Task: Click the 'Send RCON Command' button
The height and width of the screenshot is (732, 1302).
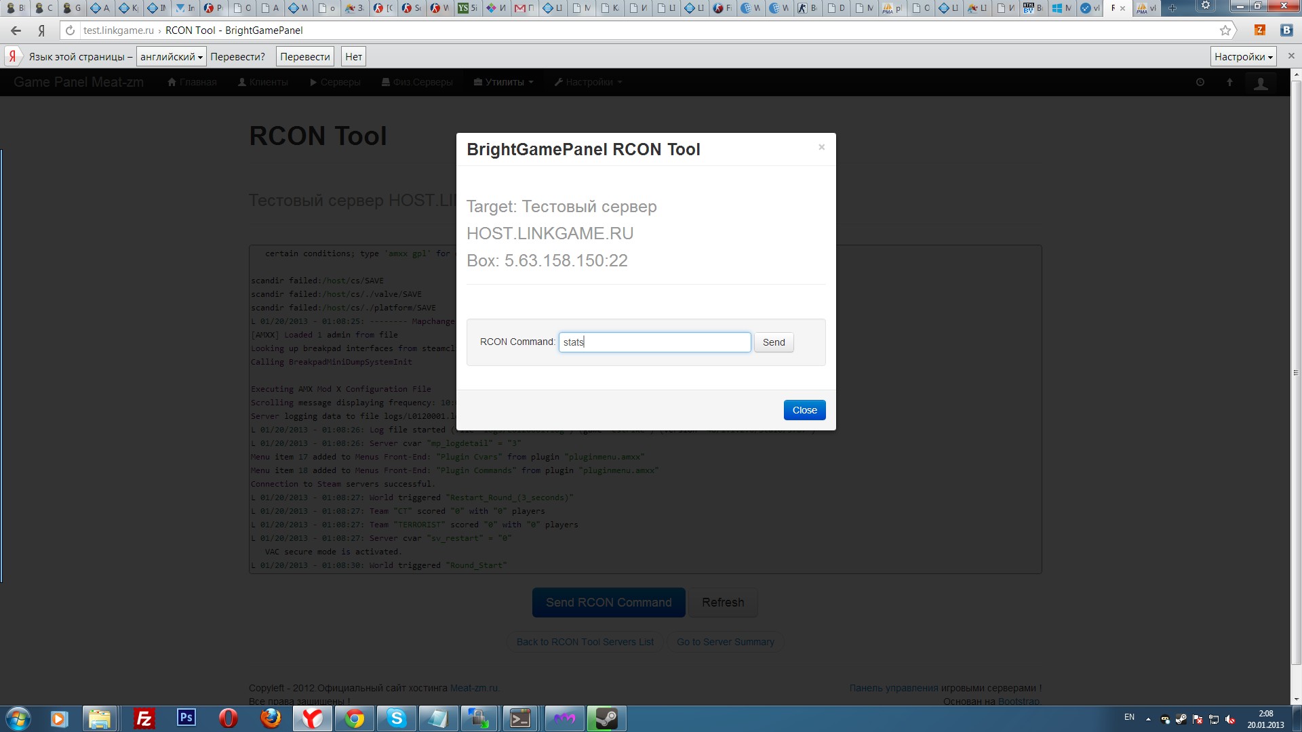Action: pos(608,603)
